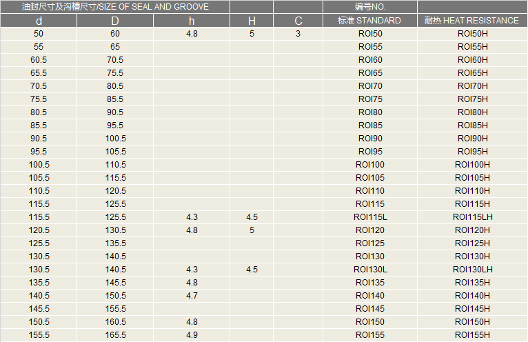Click the C value 3 cell

click(x=298, y=34)
